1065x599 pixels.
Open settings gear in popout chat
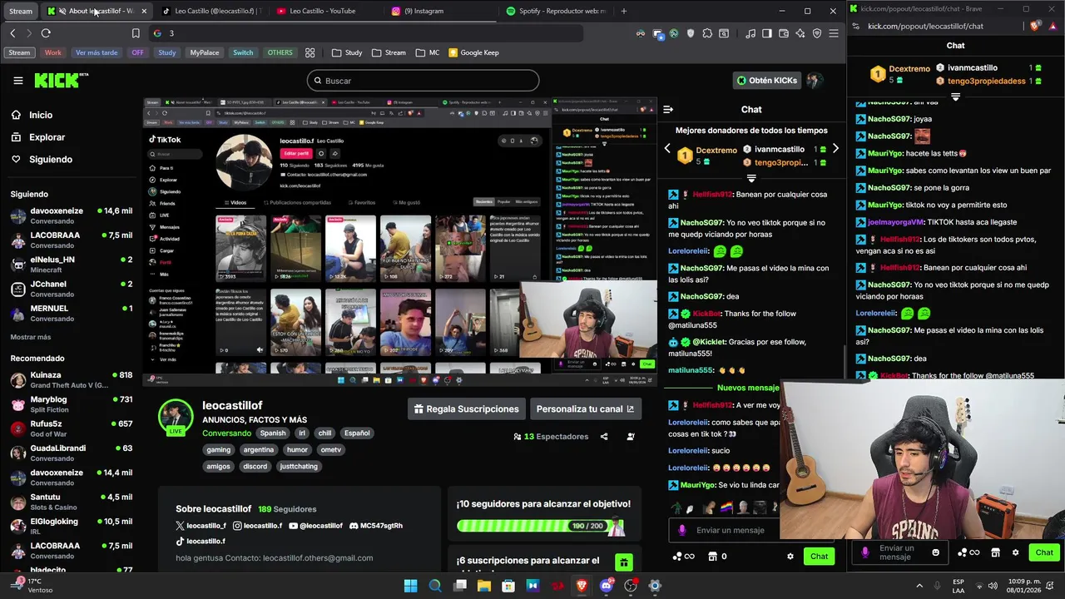[1015, 552]
